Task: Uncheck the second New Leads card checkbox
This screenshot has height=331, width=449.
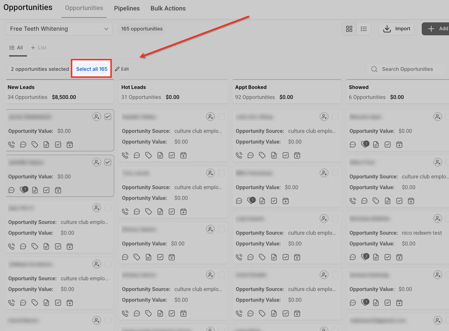Action: tap(108, 162)
